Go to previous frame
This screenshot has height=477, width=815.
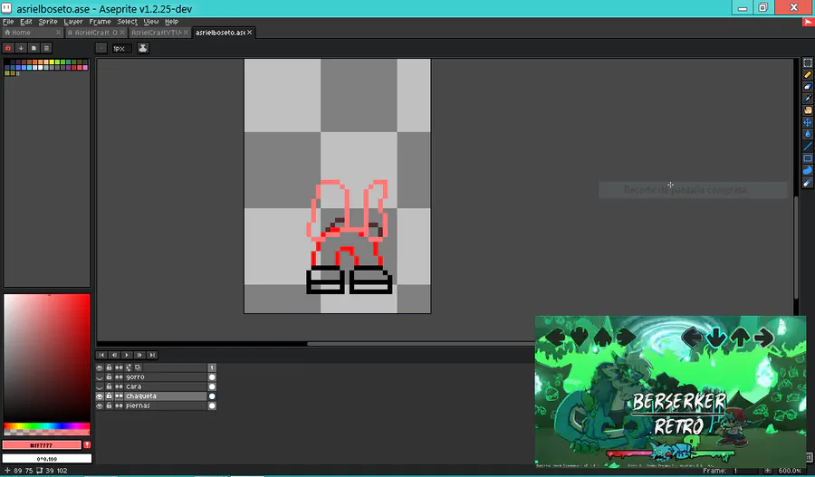114,355
